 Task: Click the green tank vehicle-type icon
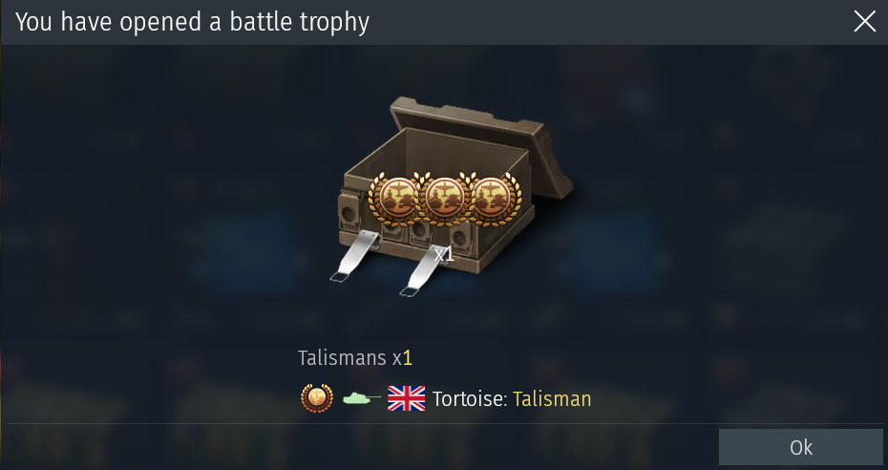(361, 398)
